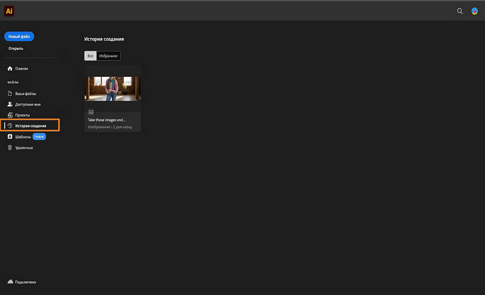Viewport: 485px width, 295px height.
Task: Click the Проекты icon in the sidebar
Action: pyautogui.click(x=10, y=115)
